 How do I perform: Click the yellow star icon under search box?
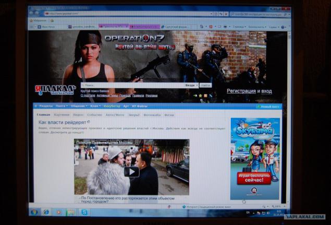(x=200, y=96)
